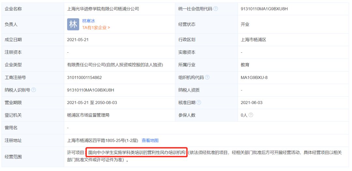
Task: Click 实缴资本 label cell
Action: pyautogui.click(x=206, y=52)
